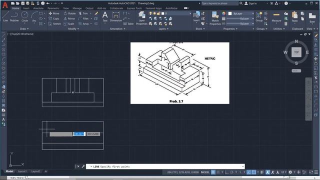Viewport: 320px width, 180px height.
Task: Expand the Modify panel flyout
Action: tap(73, 29)
